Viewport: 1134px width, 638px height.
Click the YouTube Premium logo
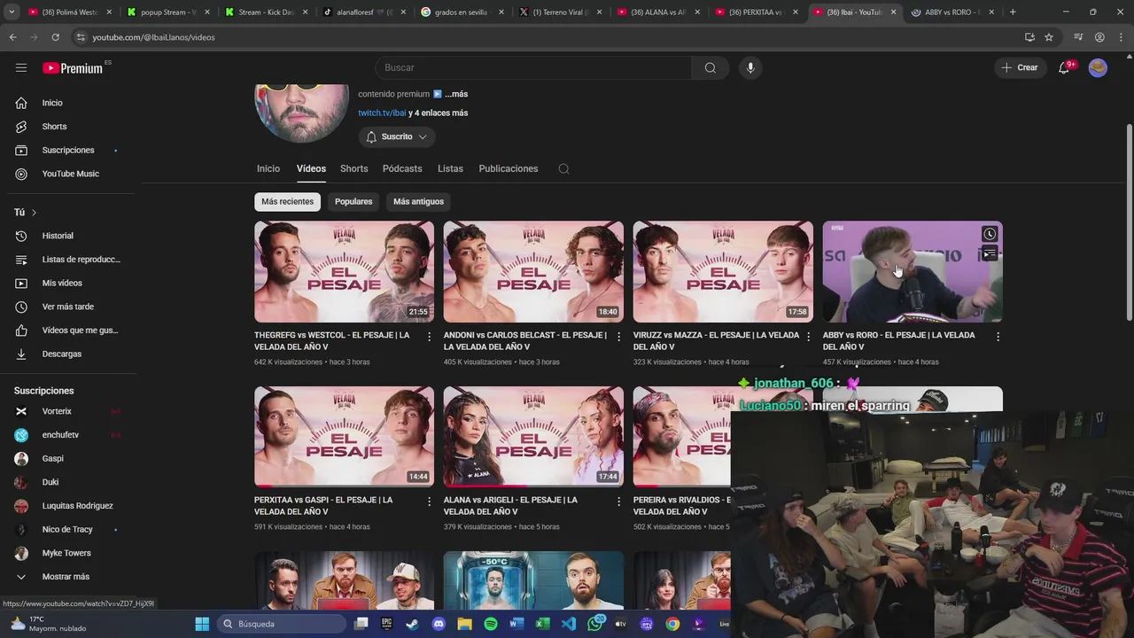click(x=73, y=68)
